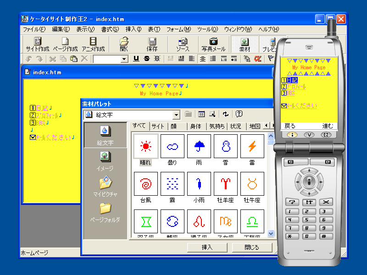Open the 挿入(I) menu
This screenshot has width=367, height=275.
tap(133, 29)
